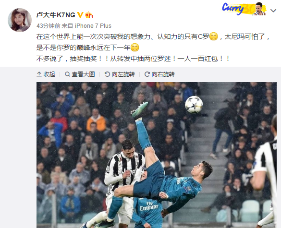
Task: Click the 收起 upward arrow icon
Action: point(39,74)
